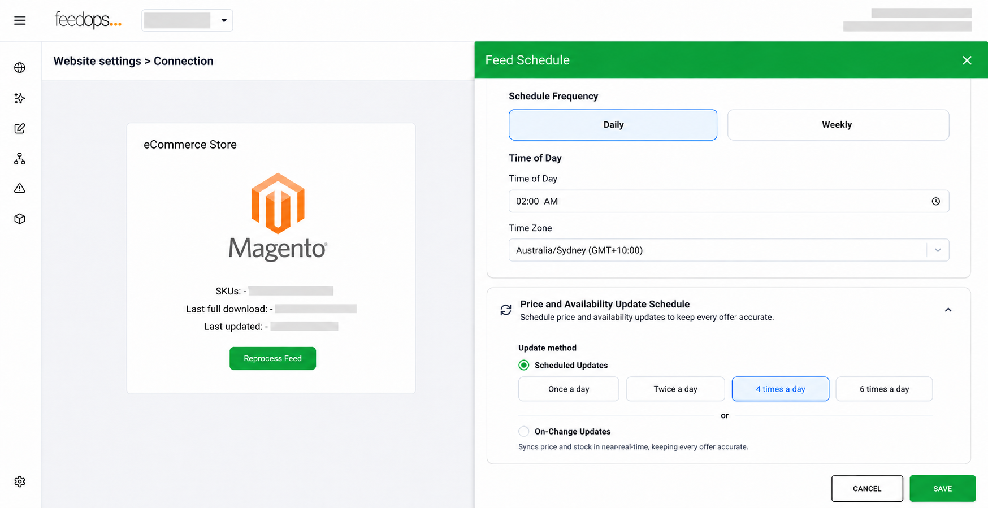The height and width of the screenshot is (508, 988).
Task: Click the Magento logo image
Action: coord(278,217)
